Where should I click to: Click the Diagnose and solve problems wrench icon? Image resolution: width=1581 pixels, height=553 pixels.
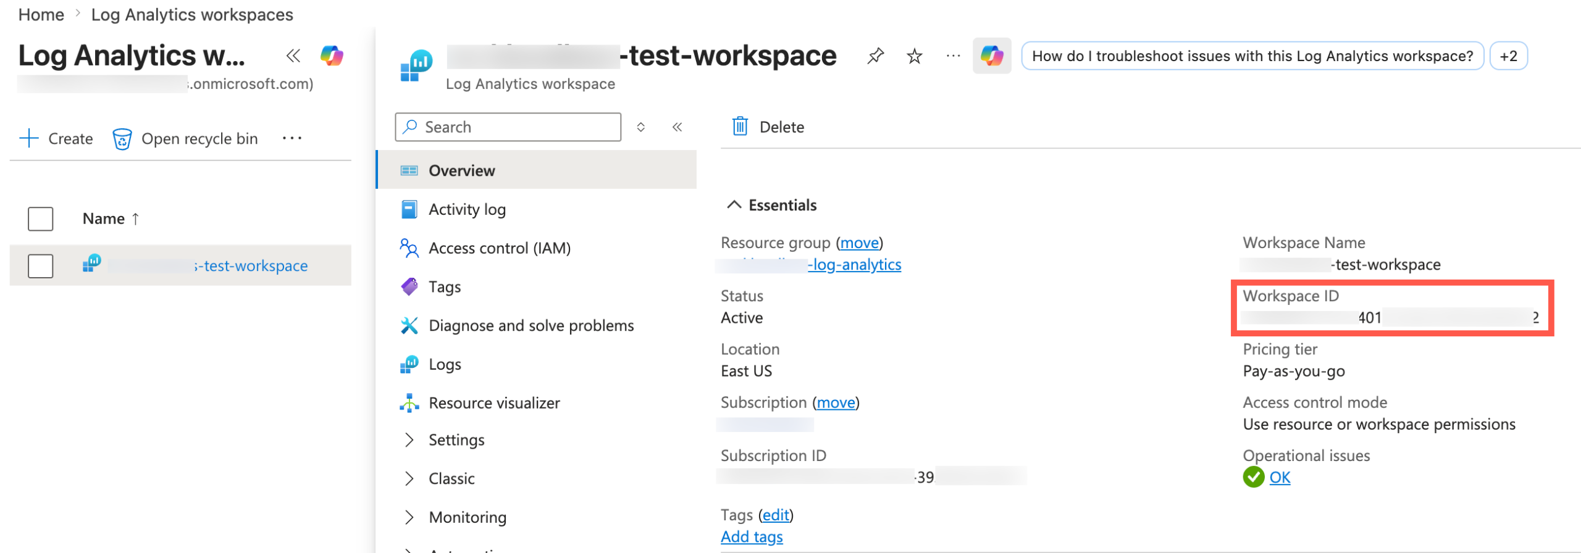click(409, 325)
